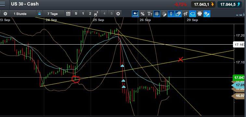Save to layout preset 3
This screenshot has height=117, width=246.
coord(96,14)
